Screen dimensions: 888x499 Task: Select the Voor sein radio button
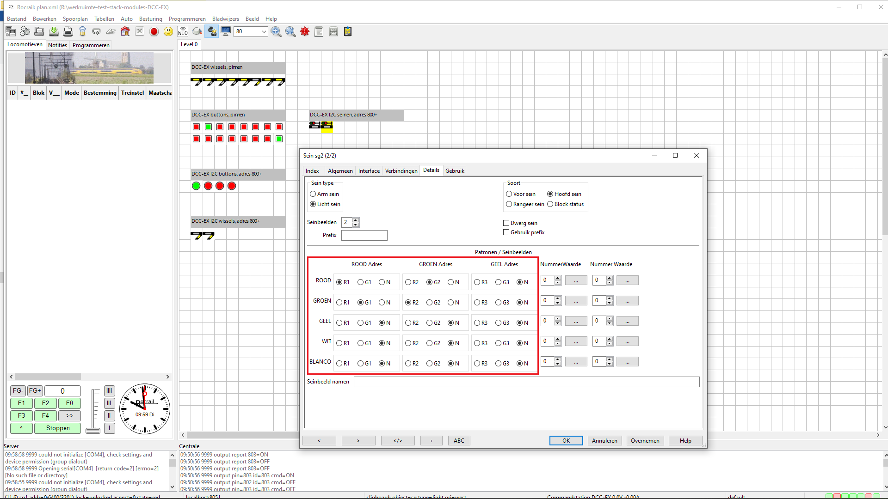click(509, 194)
